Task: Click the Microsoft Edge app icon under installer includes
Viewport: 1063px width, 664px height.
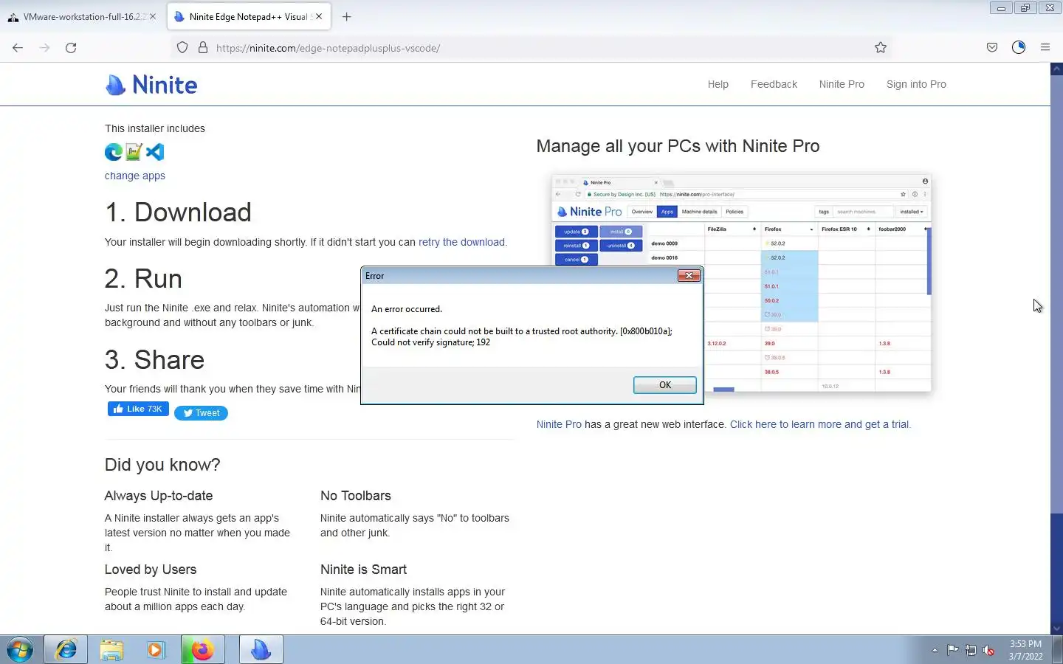Action: (114, 152)
